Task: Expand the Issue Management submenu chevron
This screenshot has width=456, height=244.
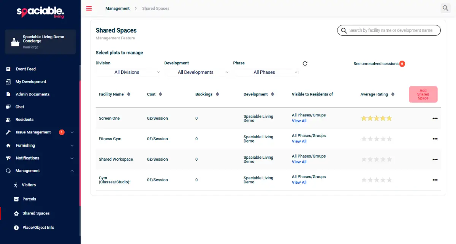Action: [x=72, y=132]
